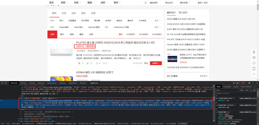Toggle .cls element classes panel

247,90
